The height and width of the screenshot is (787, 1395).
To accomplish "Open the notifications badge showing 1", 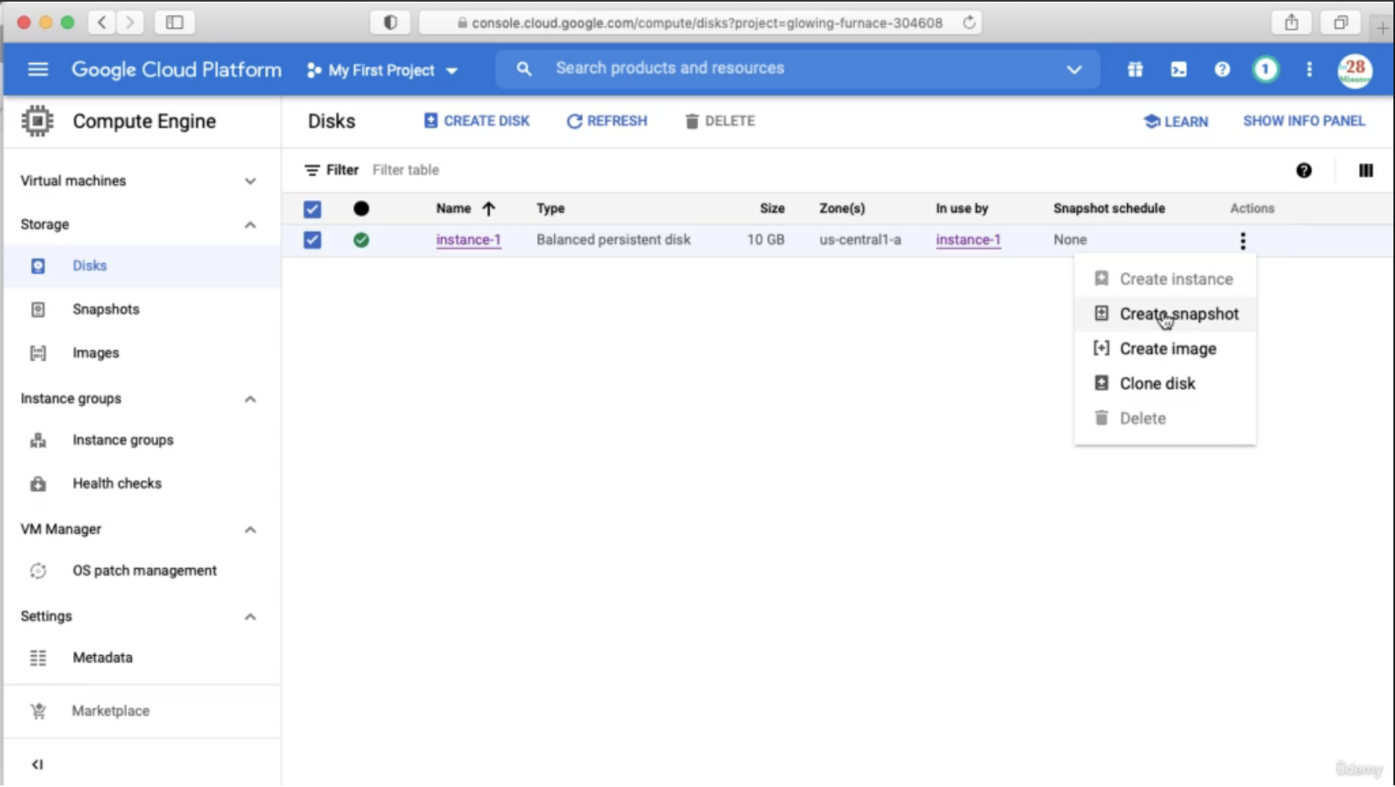I will [1265, 70].
